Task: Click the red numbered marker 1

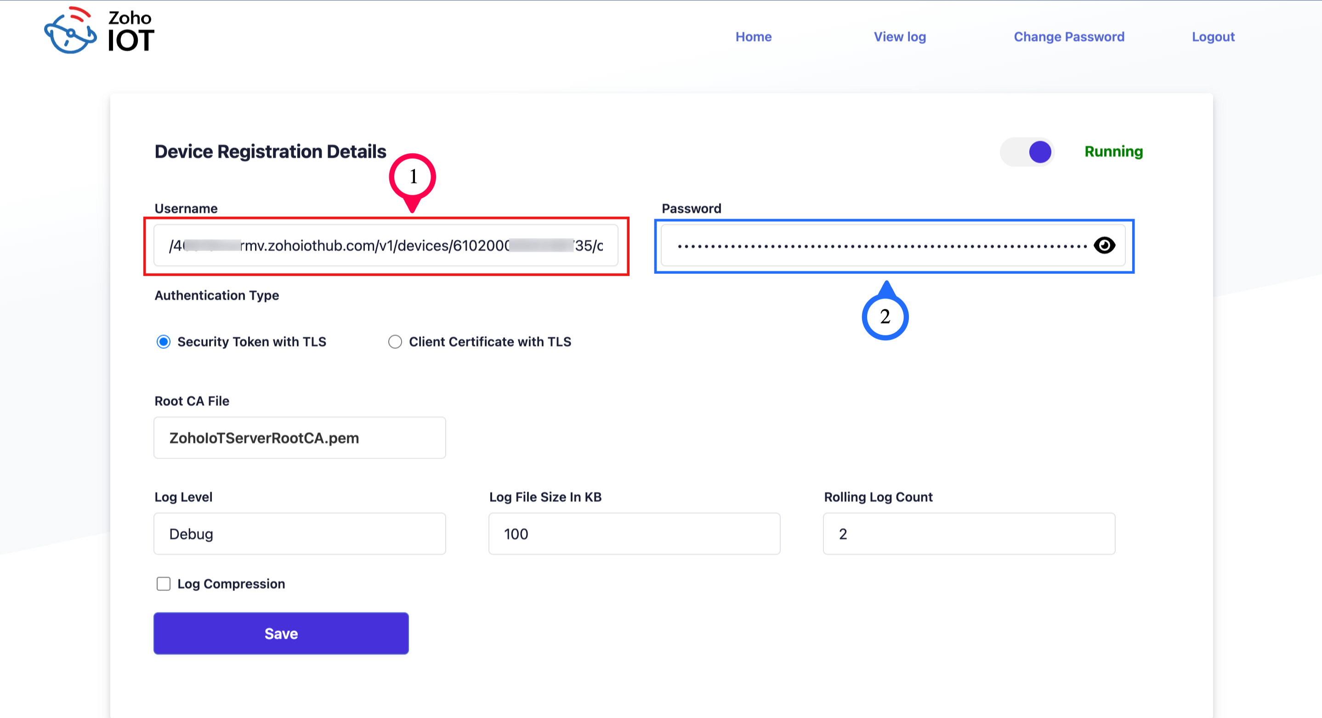Action: coord(413,177)
